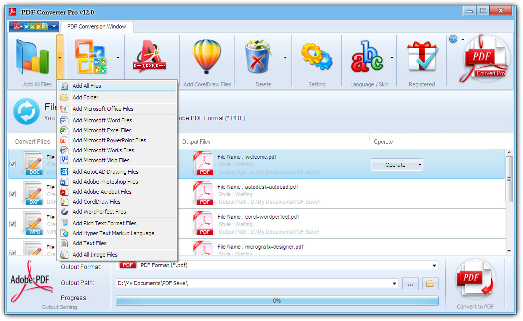Select Add Folder menu entry
The height and width of the screenshot is (321, 523).
click(x=117, y=97)
